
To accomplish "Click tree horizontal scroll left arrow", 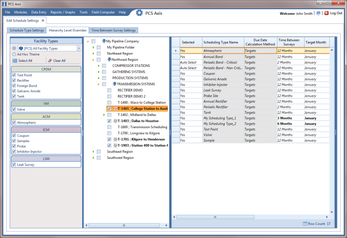I will coord(86,225).
